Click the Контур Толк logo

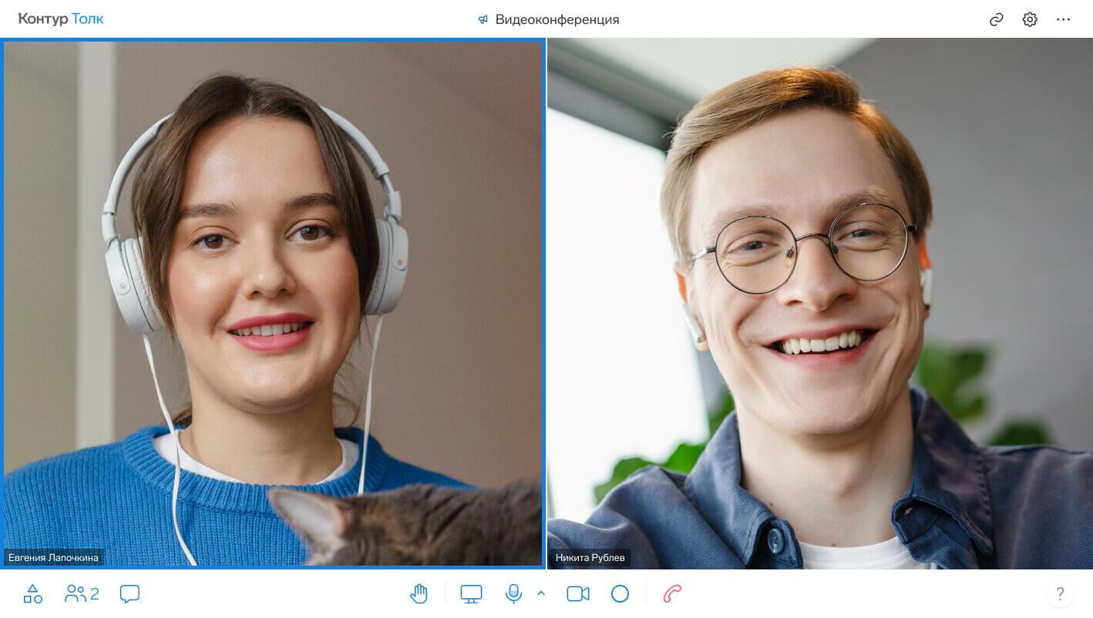(x=61, y=19)
